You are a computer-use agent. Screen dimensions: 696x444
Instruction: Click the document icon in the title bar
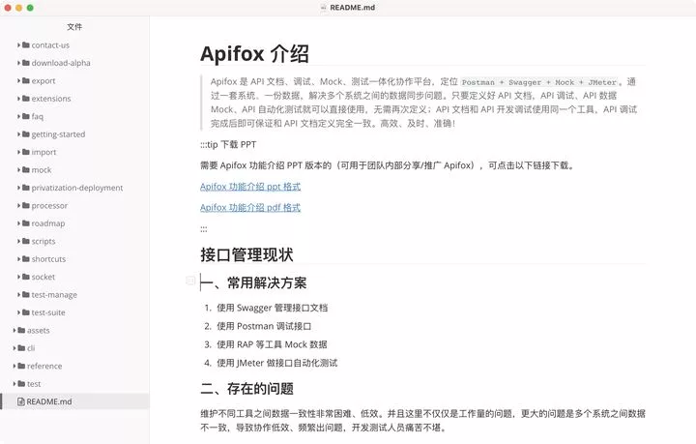pos(322,7)
